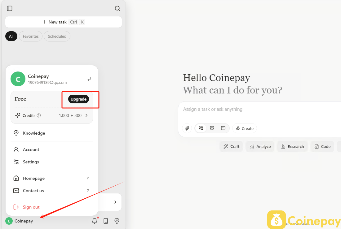Open search with the magnifier icon

tap(117, 8)
